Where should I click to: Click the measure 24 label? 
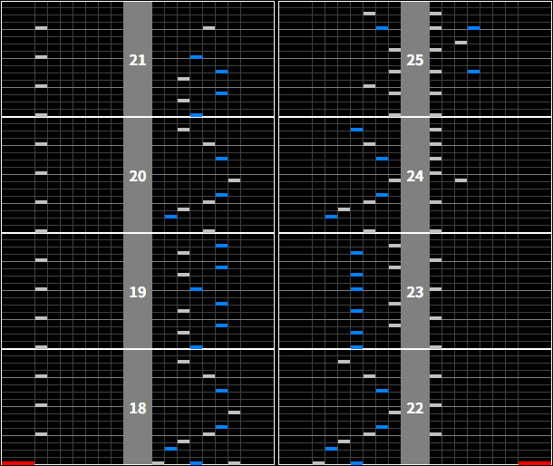coord(415,176)
